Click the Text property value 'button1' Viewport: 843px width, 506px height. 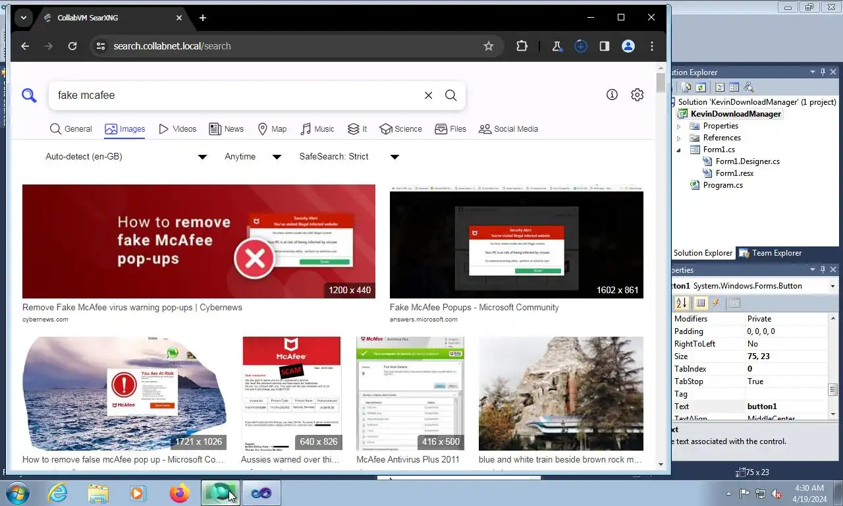tap(762, 407)
